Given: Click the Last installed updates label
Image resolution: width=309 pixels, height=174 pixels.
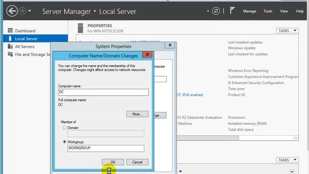Looking at the screenshot, I should point(245,42).
